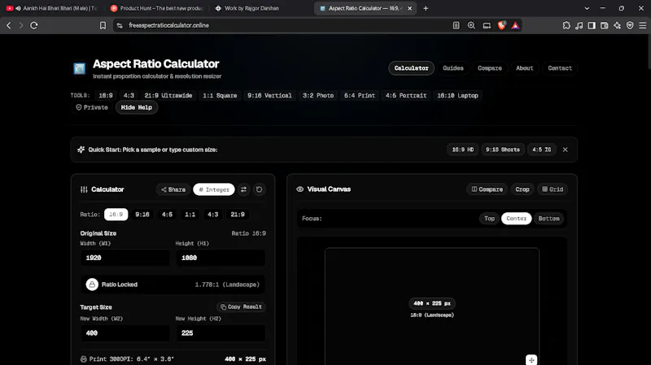Pick the 16:9 HD quick sample
Image resolution: width=651 pixels, height=365 pixels.
(x=462, y=150)
